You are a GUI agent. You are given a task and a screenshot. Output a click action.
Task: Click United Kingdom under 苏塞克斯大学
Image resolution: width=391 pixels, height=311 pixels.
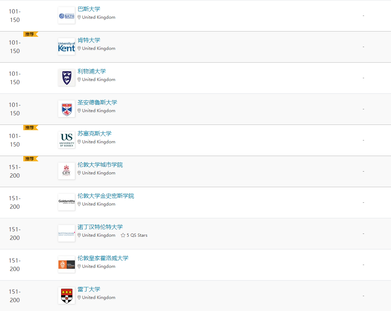[x=99, y=142]
